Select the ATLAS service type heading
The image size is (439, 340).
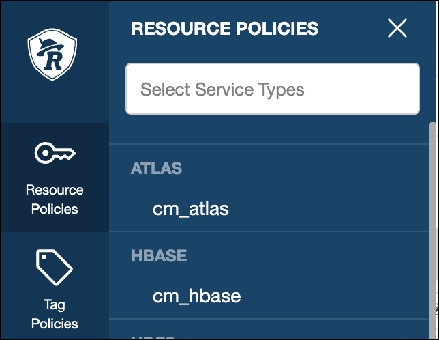157,169
